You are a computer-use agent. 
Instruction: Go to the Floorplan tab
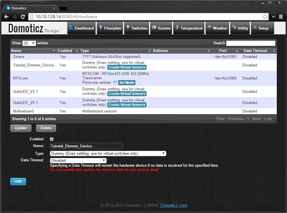pyautogui.click(x=110, y=28)
